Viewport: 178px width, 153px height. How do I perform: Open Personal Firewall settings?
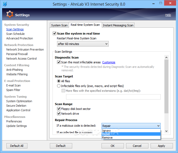(17, 54)
